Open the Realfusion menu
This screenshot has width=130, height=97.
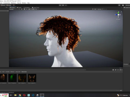point(14,3)
